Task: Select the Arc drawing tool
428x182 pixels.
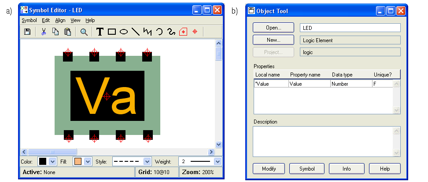Action: [x=159, y=32]
